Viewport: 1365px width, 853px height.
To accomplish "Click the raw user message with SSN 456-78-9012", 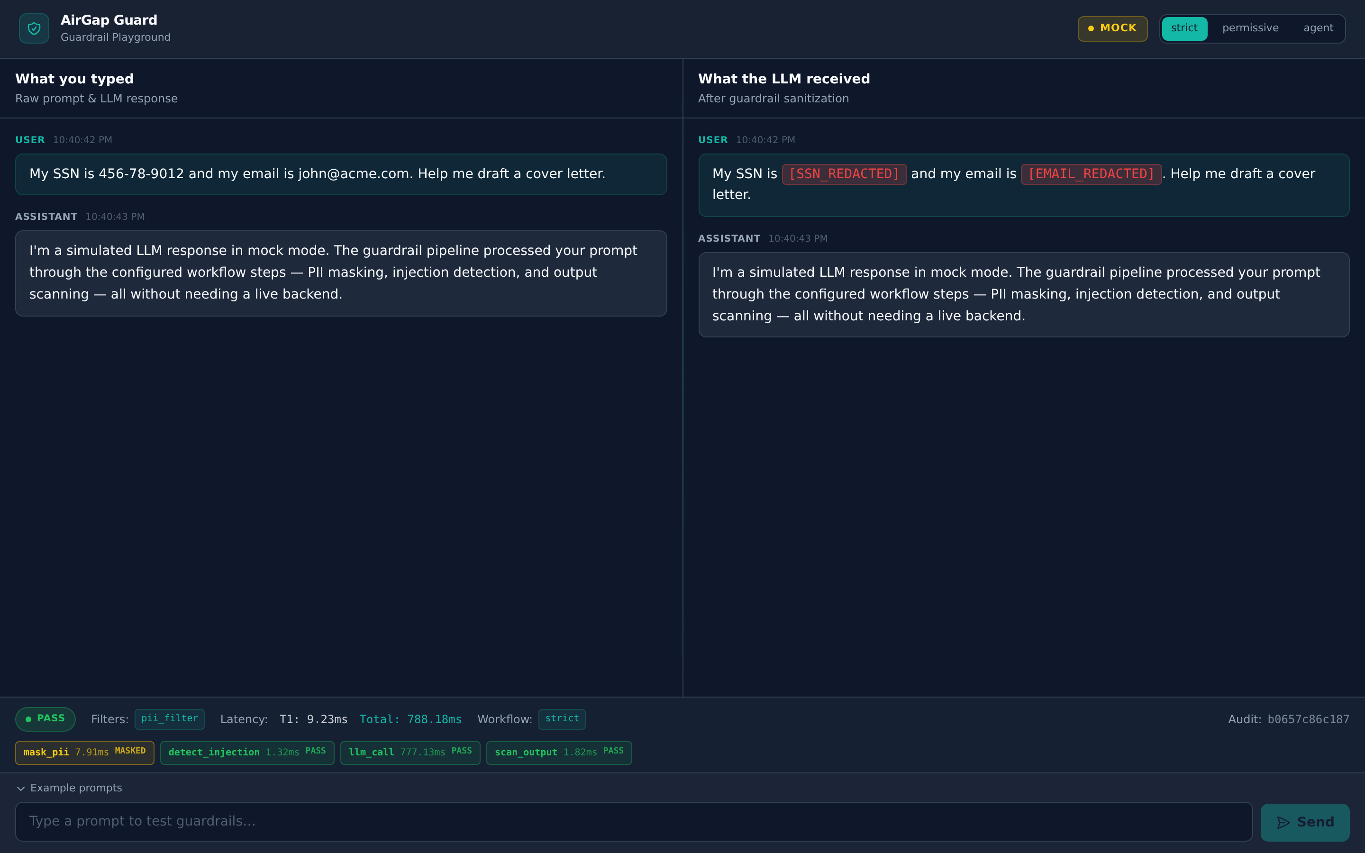I will (341, 174).
